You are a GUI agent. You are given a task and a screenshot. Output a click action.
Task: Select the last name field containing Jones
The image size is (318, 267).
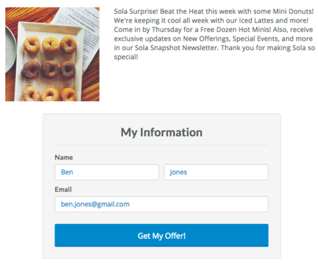pos(216,172)
